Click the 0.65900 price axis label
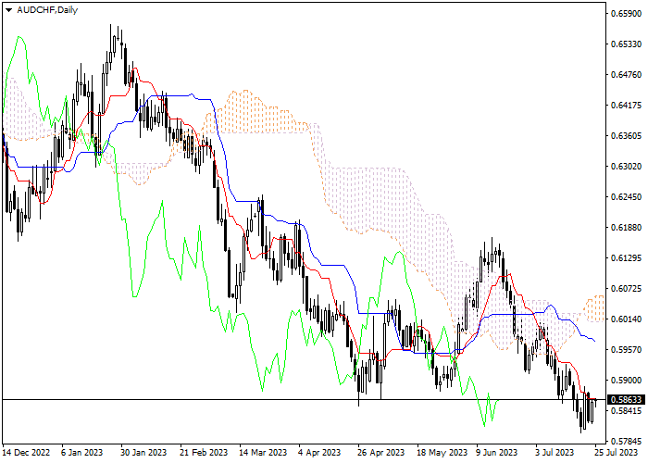This screenshot has height=463, width=648. pyautogui.click(x=626, y=14)
